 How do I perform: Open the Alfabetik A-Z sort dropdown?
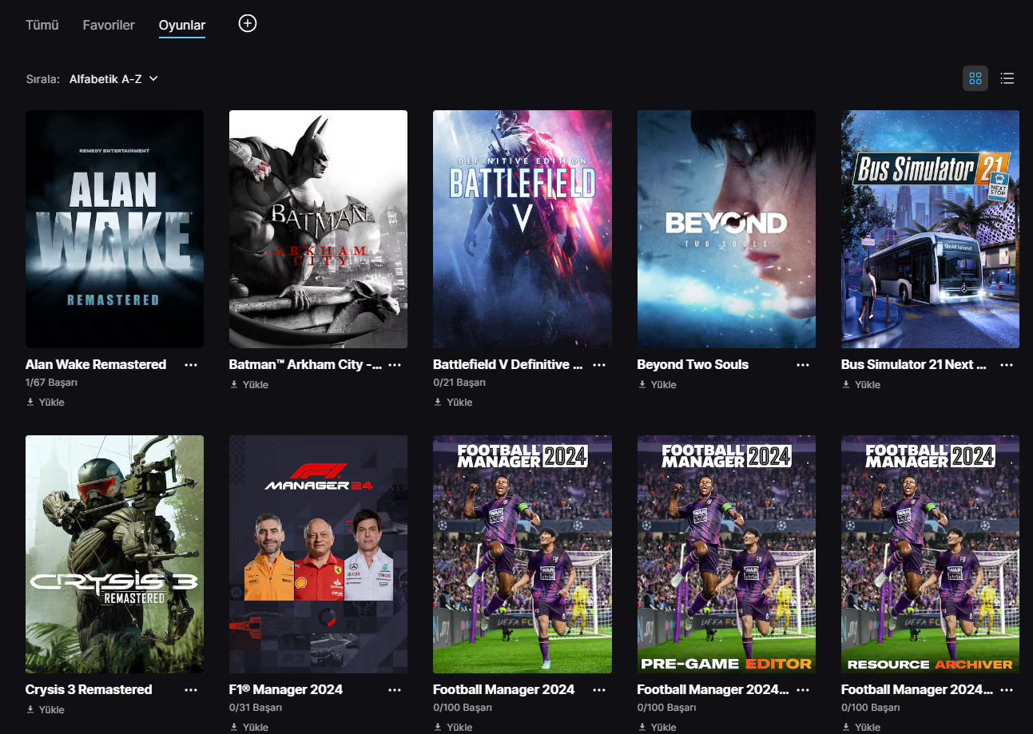(113, 79)
